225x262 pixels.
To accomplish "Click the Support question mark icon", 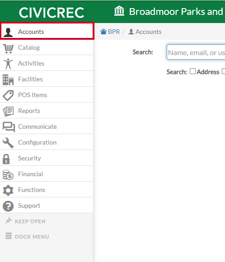I will [8, 206].
